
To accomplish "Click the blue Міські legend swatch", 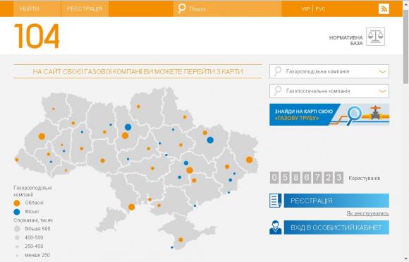I will (17, 212).
